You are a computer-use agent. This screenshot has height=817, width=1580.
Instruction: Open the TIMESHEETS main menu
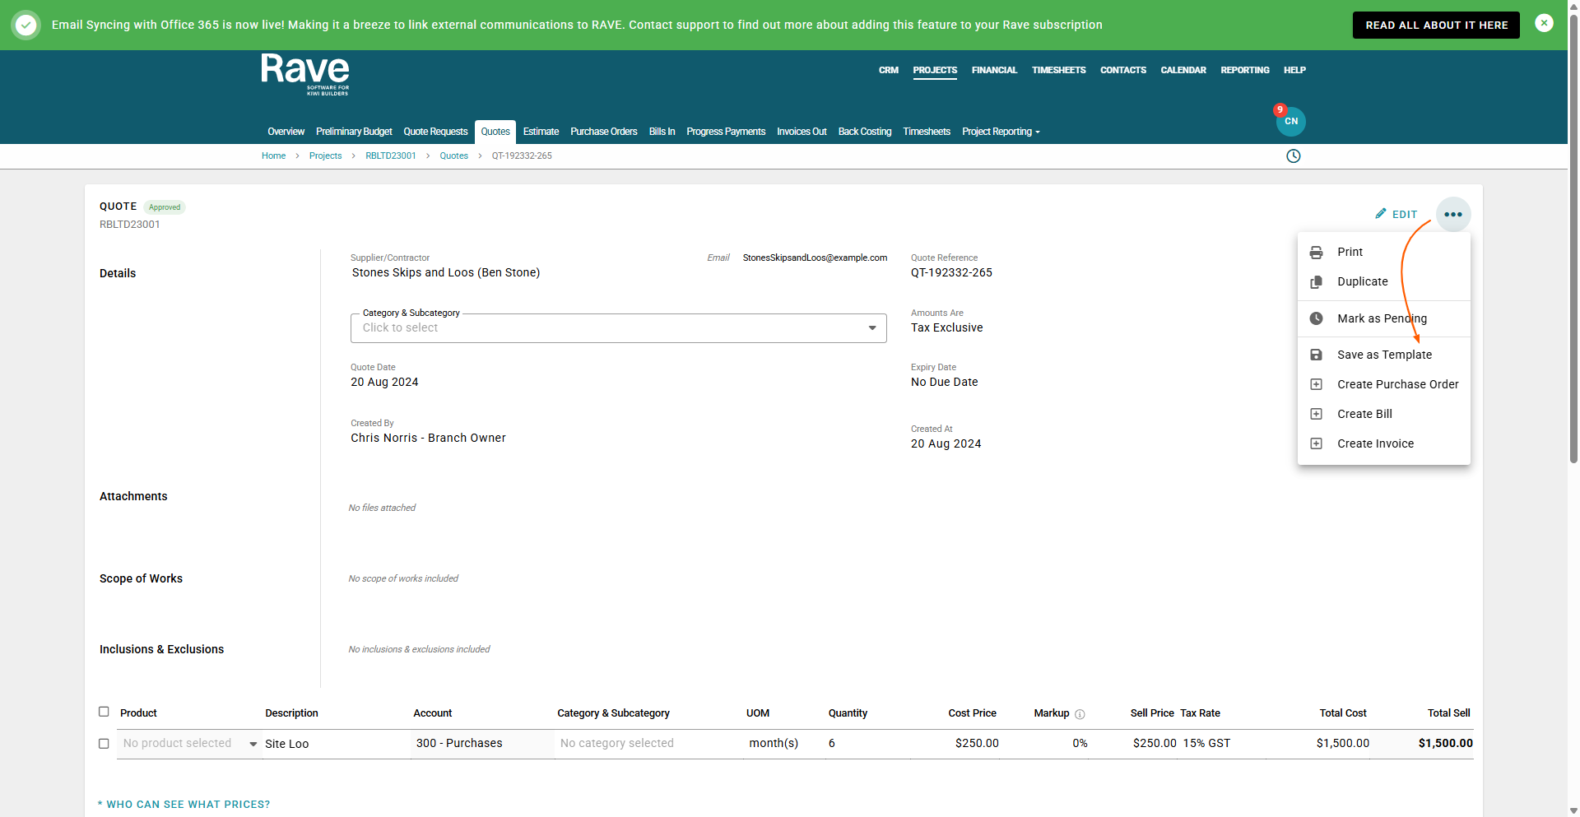(1059, 71)
